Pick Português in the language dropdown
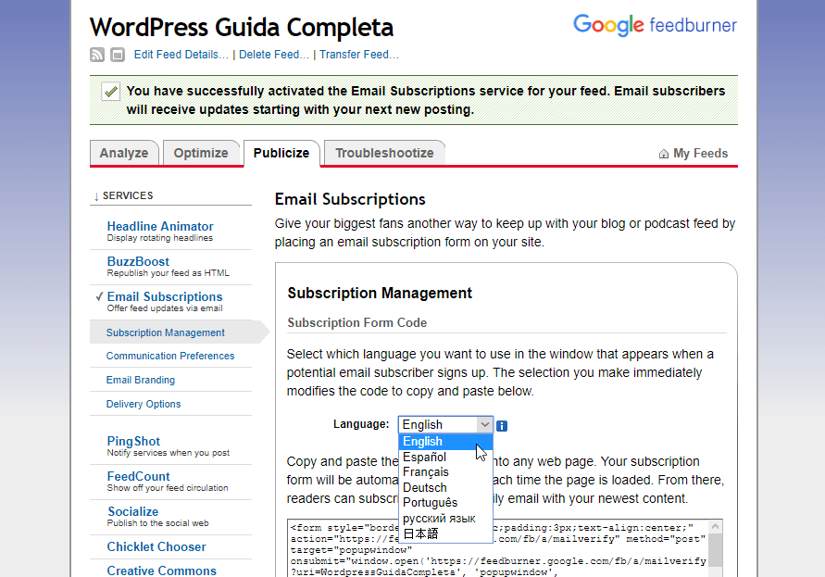The height and width of the screenshot is (577, 825). (445, 503)
